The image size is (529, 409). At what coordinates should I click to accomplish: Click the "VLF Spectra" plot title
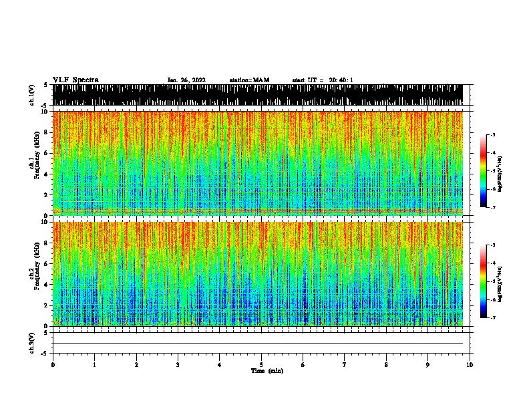[75, 80]
